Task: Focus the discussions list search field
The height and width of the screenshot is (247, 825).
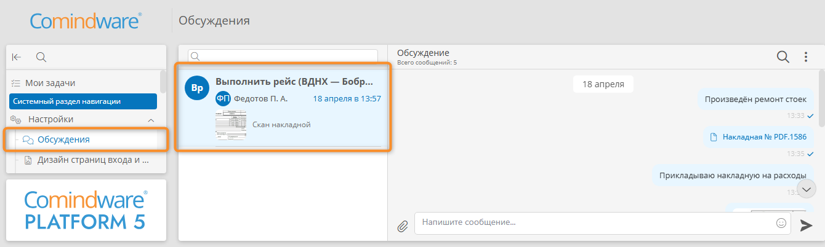Action: point(283,56)
